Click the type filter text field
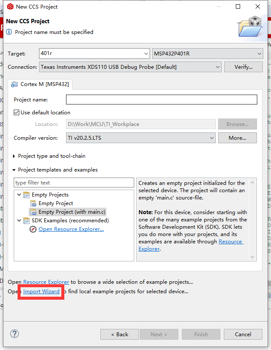271x350 pixels. (74, 183)
